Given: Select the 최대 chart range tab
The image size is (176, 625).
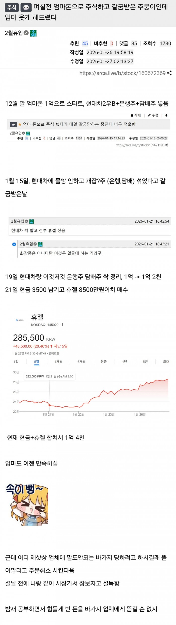Looking at the screenshot, I should (x=166, y=362).
